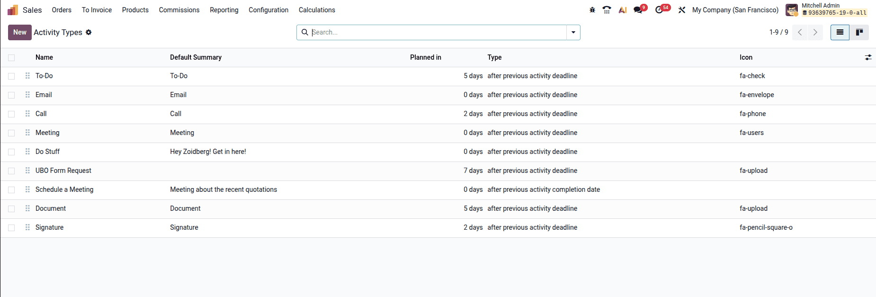Open the Configuration menu

pyautogui.click(x=268, y=10)
